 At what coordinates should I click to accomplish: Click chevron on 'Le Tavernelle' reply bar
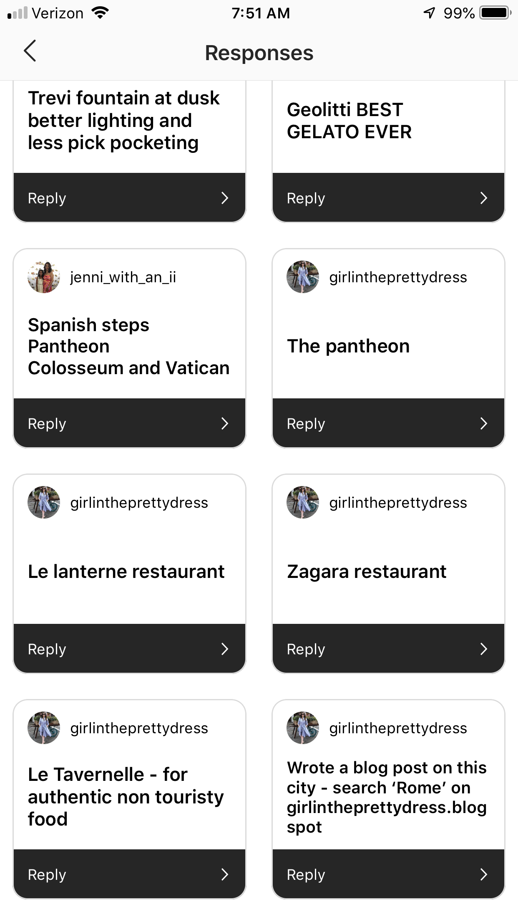(225, 874)
